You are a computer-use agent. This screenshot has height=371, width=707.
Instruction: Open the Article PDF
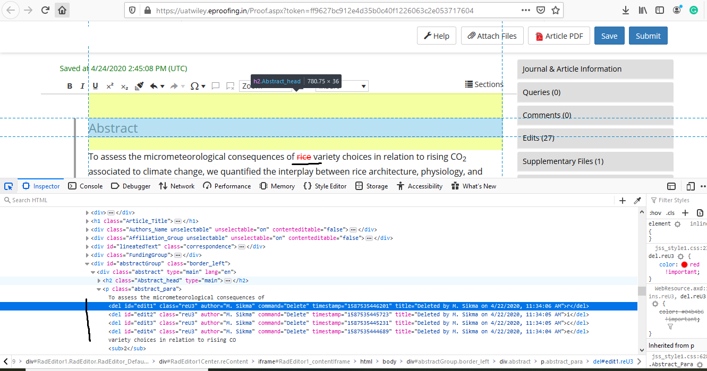(559, 36)
